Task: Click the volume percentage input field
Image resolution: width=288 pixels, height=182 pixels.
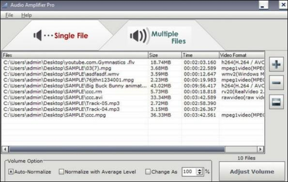Action: coord(189,172)
